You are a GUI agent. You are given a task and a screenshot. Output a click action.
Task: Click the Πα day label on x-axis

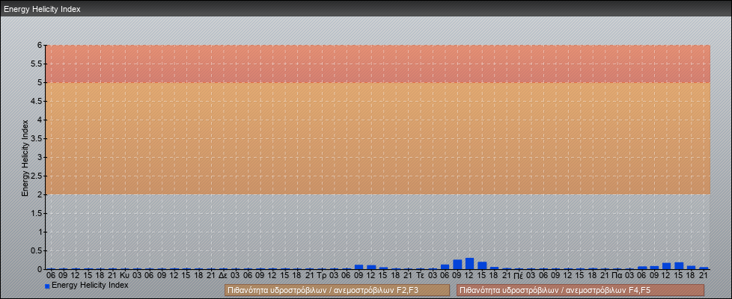tap(617, 276)
